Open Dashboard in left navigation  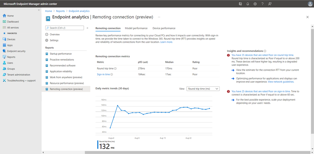pos(13,22)
